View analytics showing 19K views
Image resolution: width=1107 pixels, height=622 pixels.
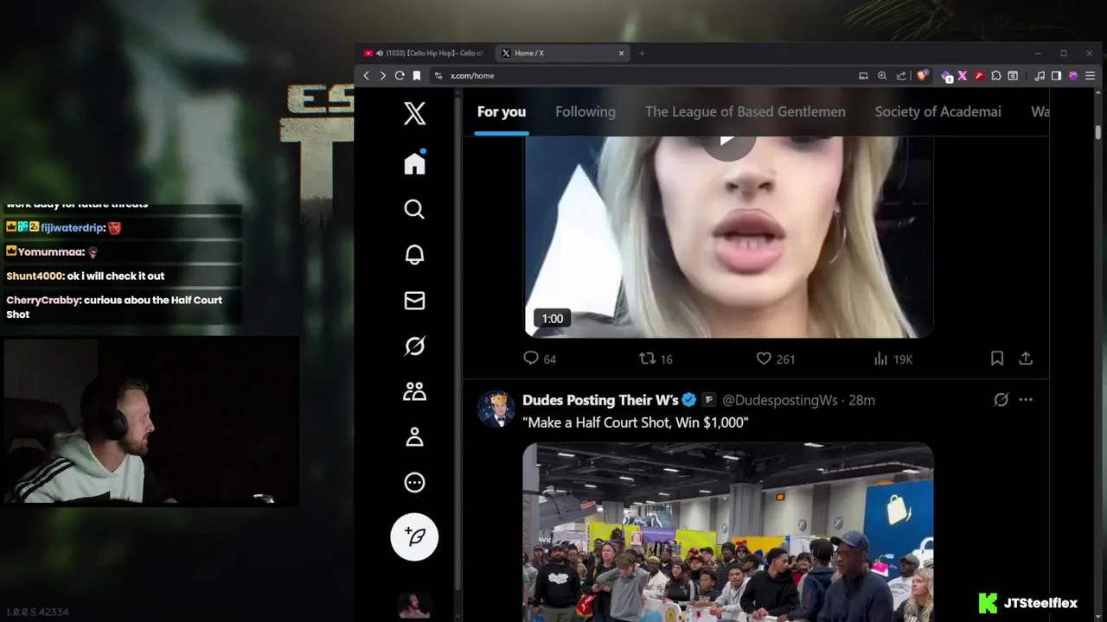click(893, 359)
